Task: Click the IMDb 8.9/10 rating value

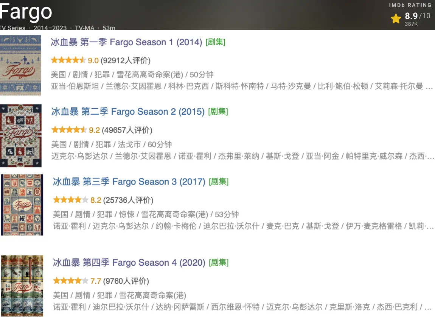Action: pyautogui.click(x=418, y=16)
